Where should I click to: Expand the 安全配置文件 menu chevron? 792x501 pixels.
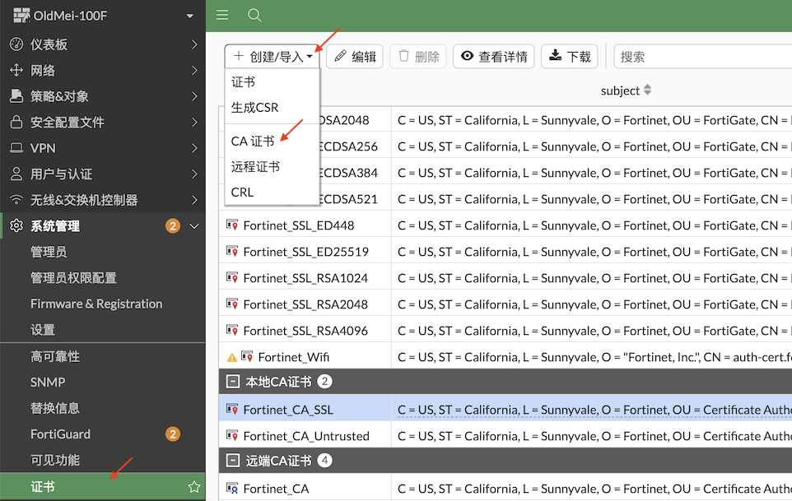click(x=194, y=122)
